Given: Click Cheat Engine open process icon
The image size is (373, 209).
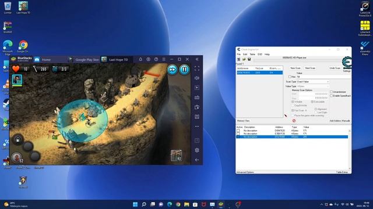Looking at the screenshot, I should tap(239, 59).
